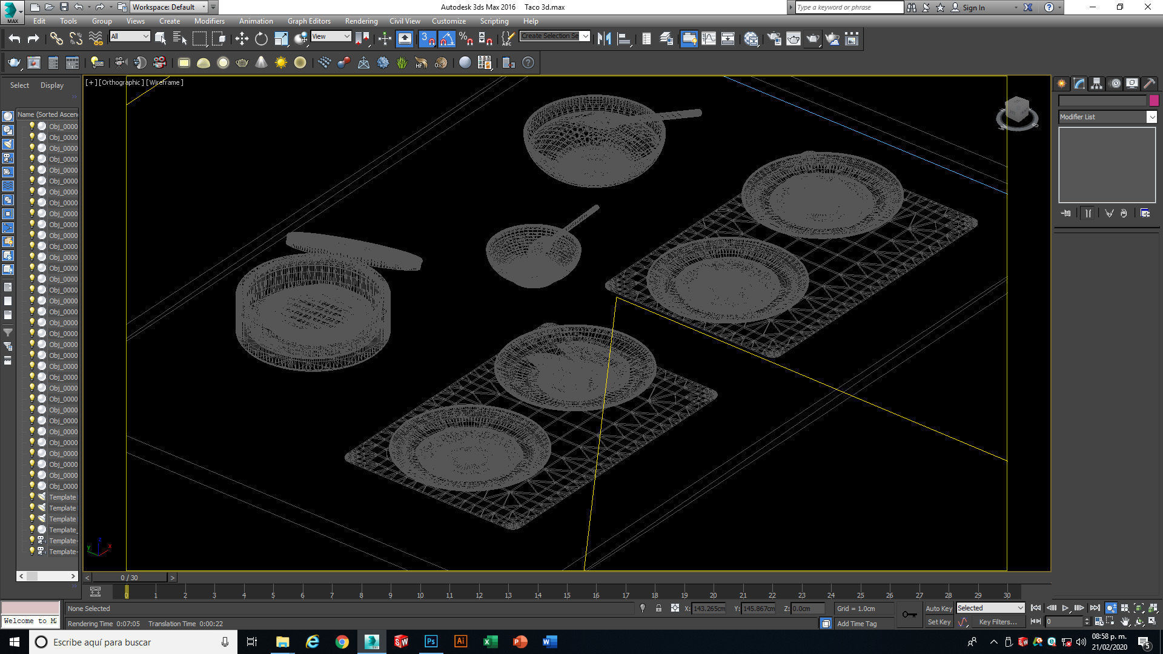The image size is (1163, 654).
Task: Select the Bind to Space Warp tool
Action: (96, 39)
